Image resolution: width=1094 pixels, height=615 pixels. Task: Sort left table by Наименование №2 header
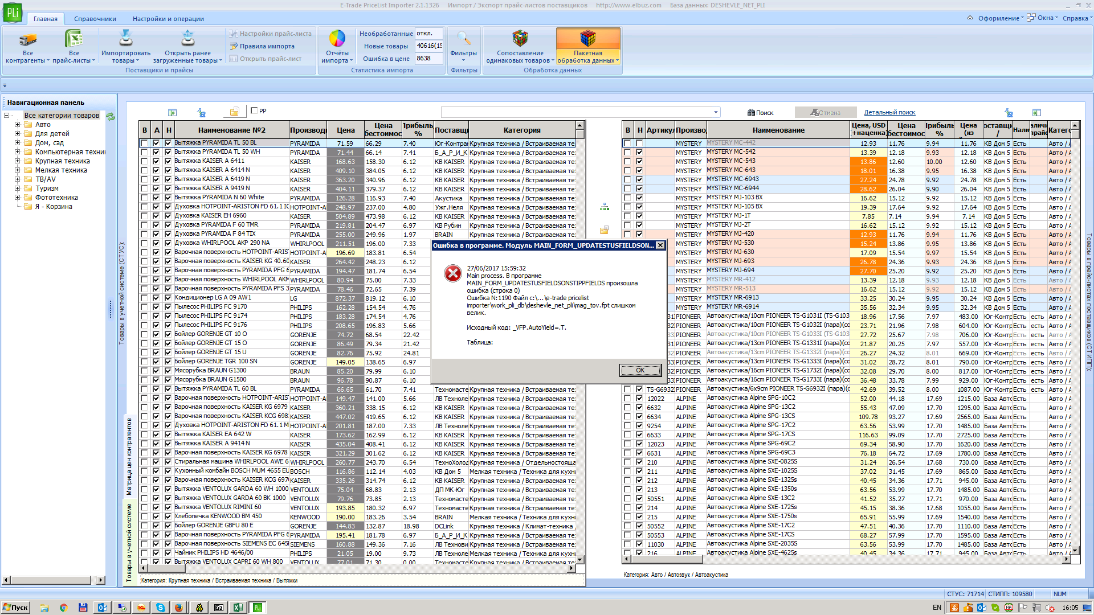[x=232, y=130]
